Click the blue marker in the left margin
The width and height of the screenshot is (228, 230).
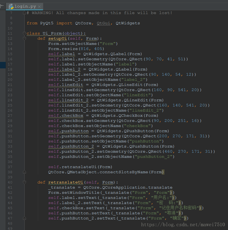point(3,65)
